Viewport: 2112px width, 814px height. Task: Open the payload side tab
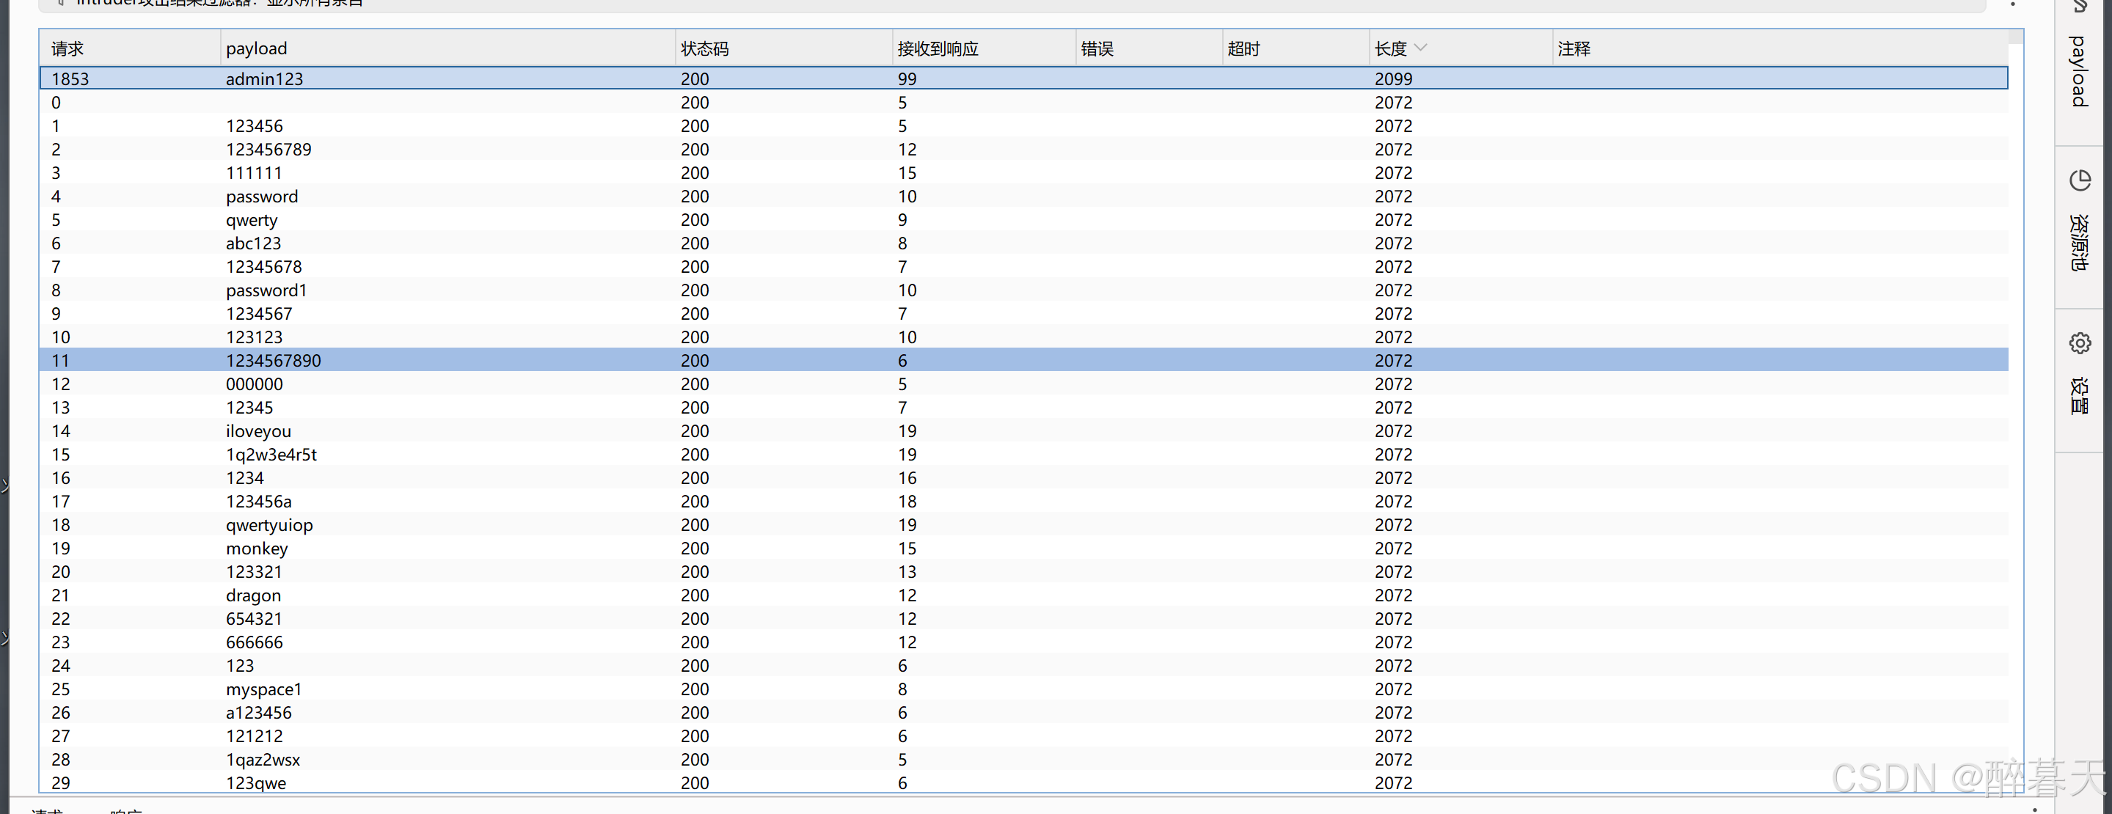[x=2078, y=70]
